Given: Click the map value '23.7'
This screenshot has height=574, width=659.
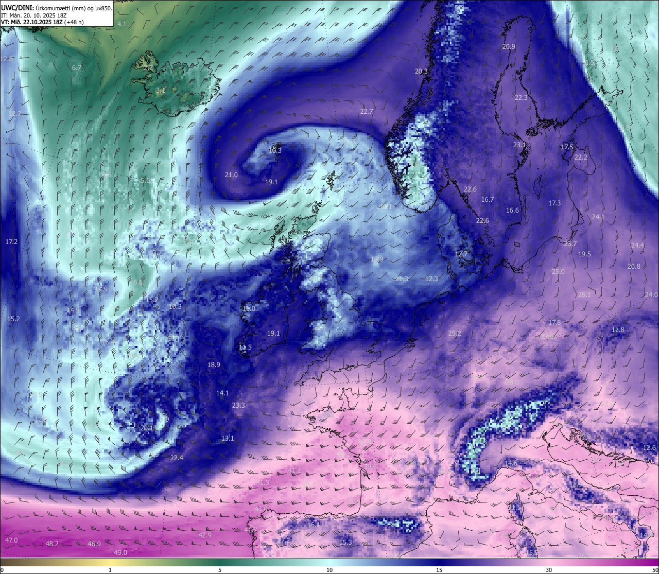Looking at the screenshot, I should 570,243.
